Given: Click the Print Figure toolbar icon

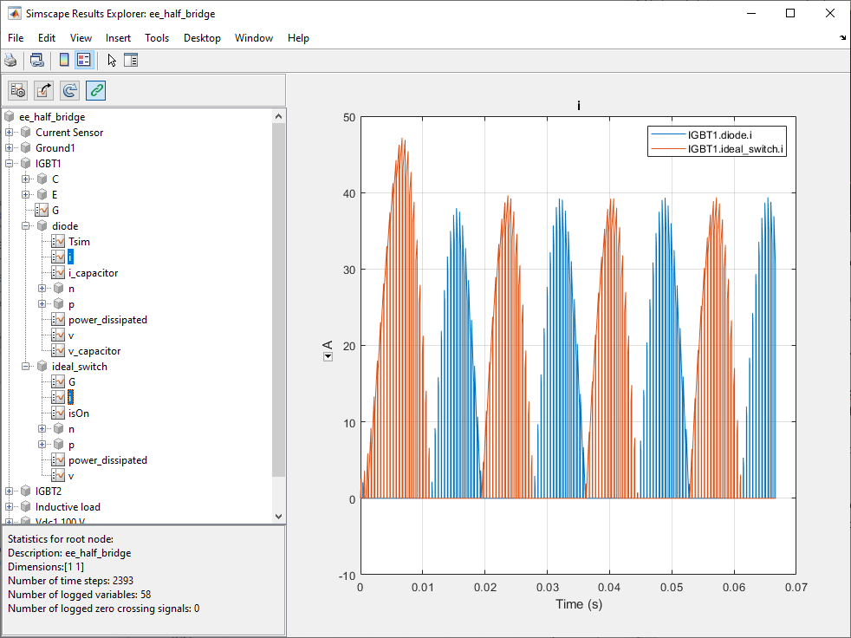Looking at the screenshot, I should 10,60.
